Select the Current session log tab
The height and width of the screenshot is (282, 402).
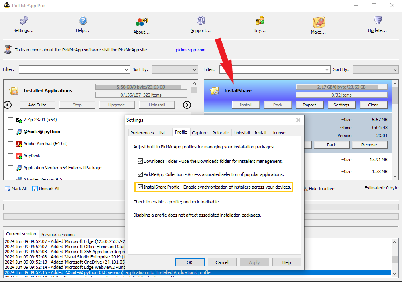(x=21, y=234)
